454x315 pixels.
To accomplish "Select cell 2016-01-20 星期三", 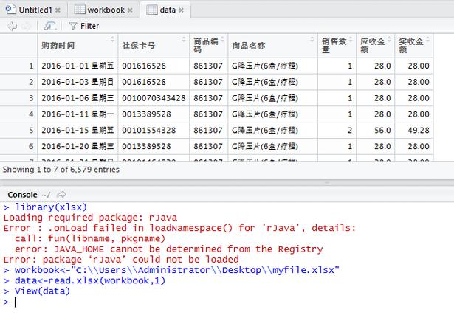I will [78, 146].
